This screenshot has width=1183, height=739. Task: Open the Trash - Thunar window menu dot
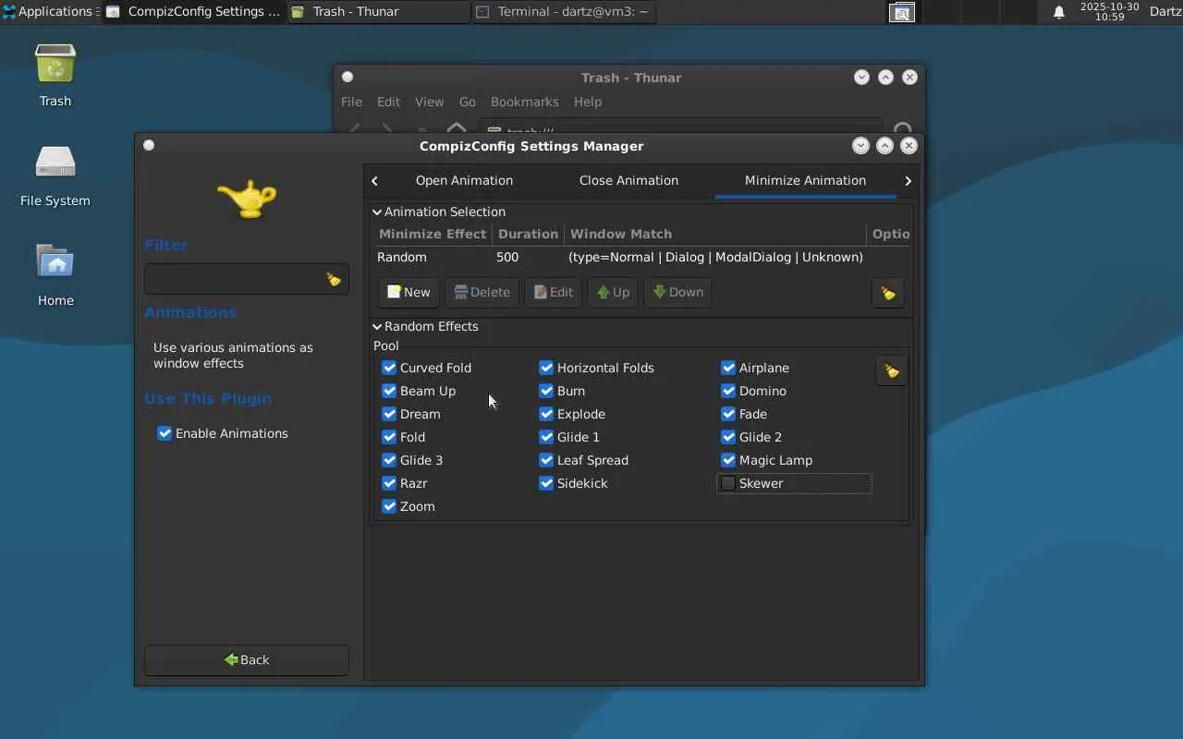pos(348,77)
